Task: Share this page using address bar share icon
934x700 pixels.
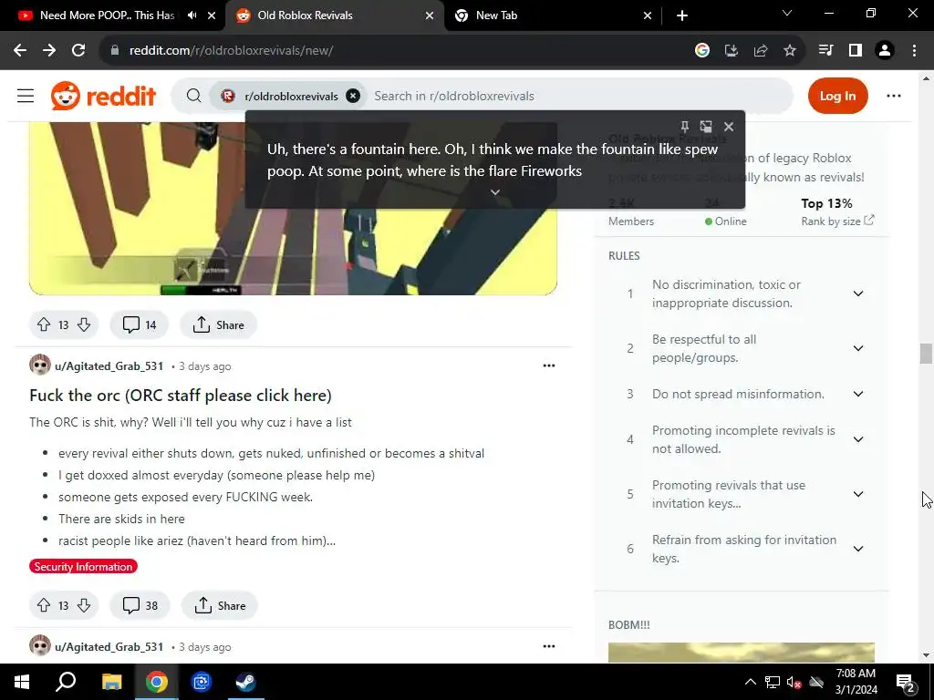Action: pos(761,51)
